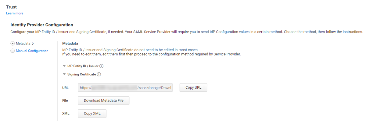Collapse the IdP Entity ID / Issuer triangle

64,66
